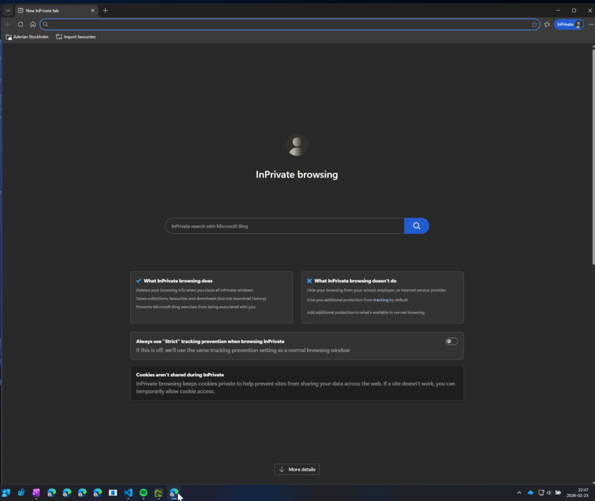
Task: Open a new tab with plus button
Action: pos(105,10)
